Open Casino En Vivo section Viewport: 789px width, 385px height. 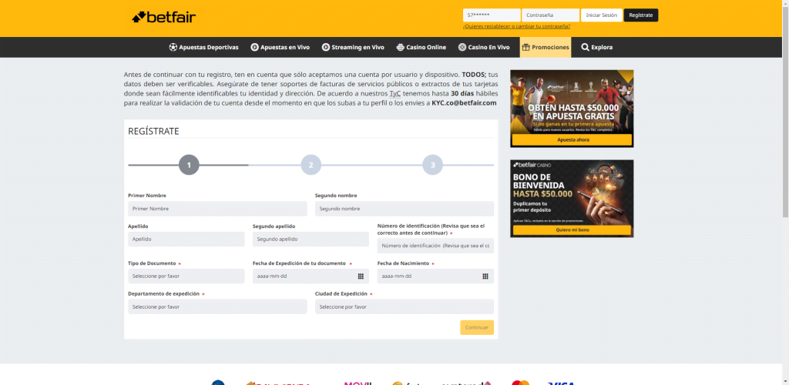(x=484, y=47)
